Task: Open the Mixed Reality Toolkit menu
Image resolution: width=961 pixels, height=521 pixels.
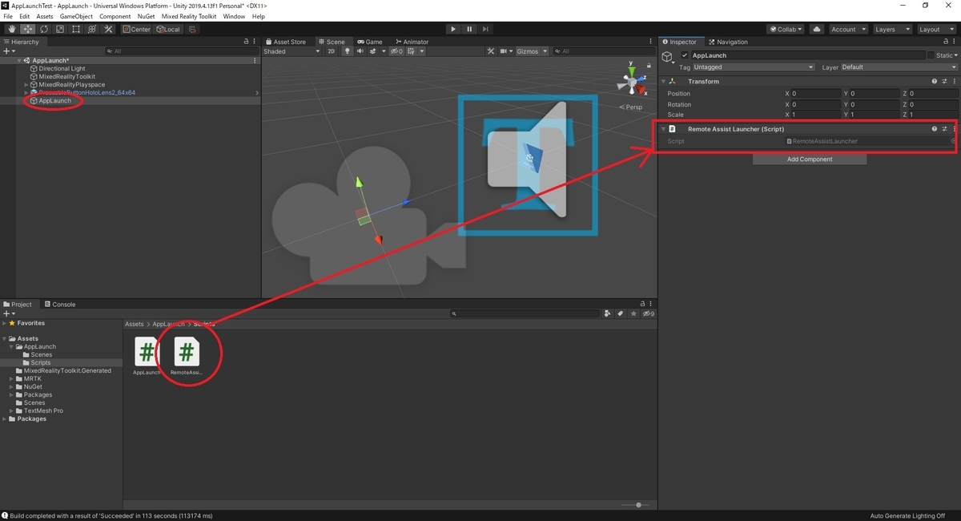Action: click(189, 16)
